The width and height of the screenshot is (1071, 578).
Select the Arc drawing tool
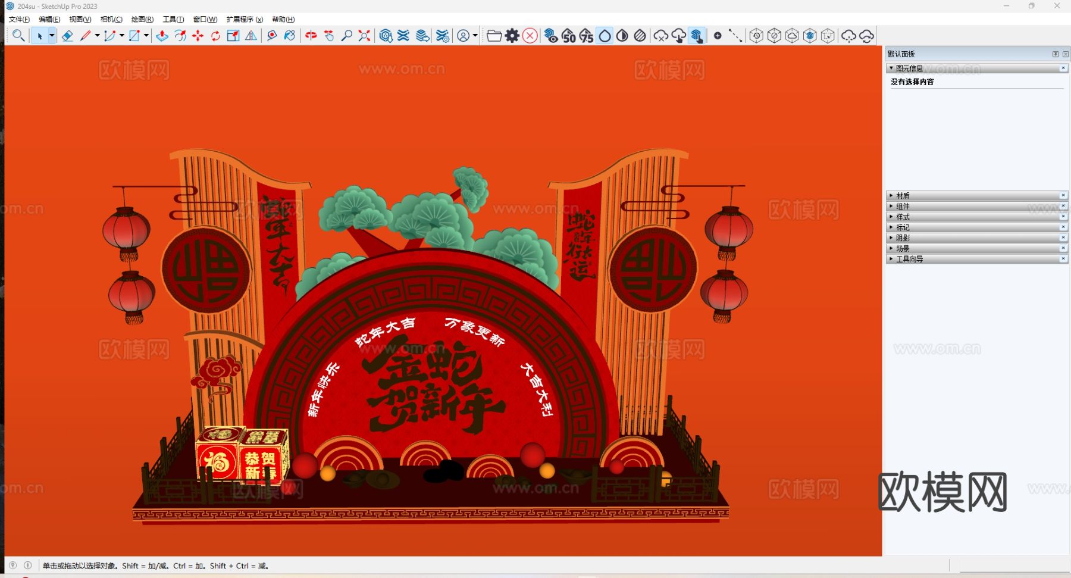[x=109, y=36]
